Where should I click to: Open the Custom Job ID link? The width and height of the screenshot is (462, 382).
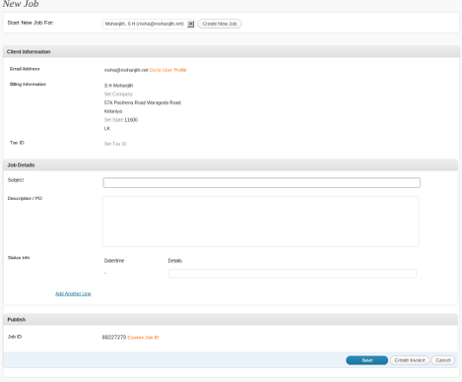click(143, 338)
